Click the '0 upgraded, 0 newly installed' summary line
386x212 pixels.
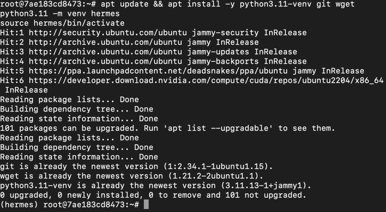[x=153, y=195]
